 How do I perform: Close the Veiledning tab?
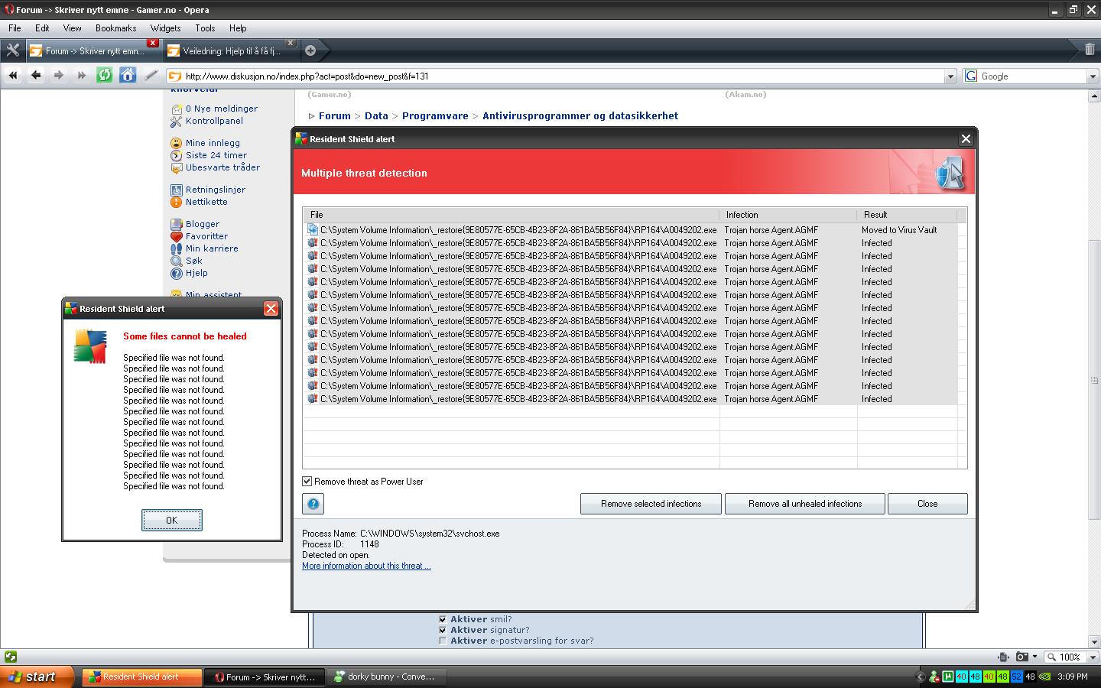pos(290,43)
